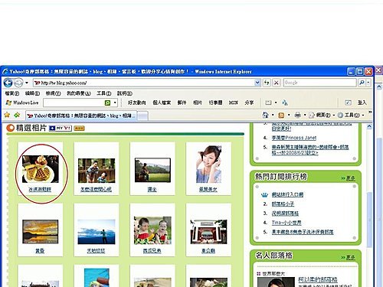The image size is (383, 287).
Task: Open the 檔案(F) menu
Action: pyautogui.click(x=12, y=93)
